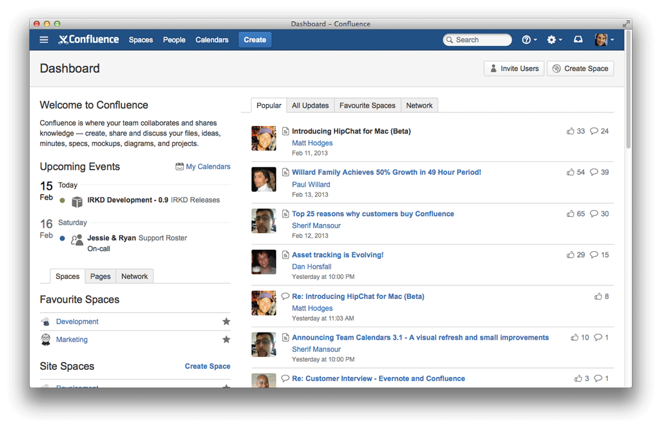Viewport: 661px width, 428px height.
Task: Open the Spaces menu in header
Action: point(141,40)
